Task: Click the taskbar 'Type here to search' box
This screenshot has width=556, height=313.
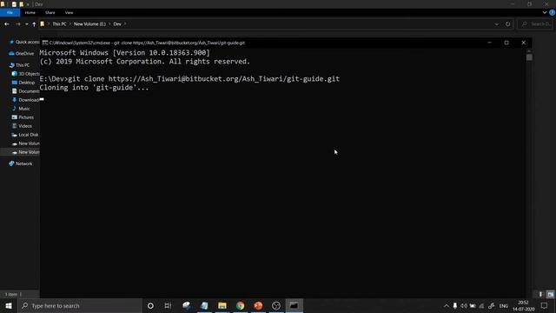Action: [x=79, y=305]
